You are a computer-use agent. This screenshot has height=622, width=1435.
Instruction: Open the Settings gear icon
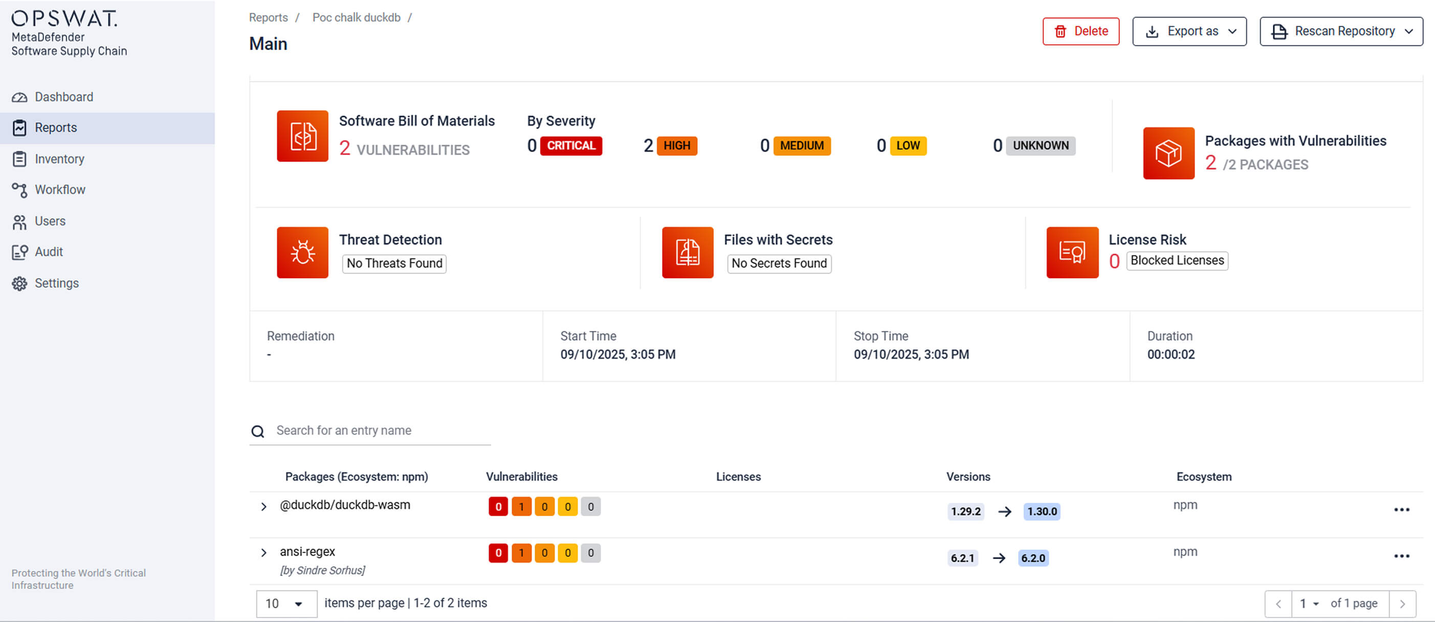[19, 283]
